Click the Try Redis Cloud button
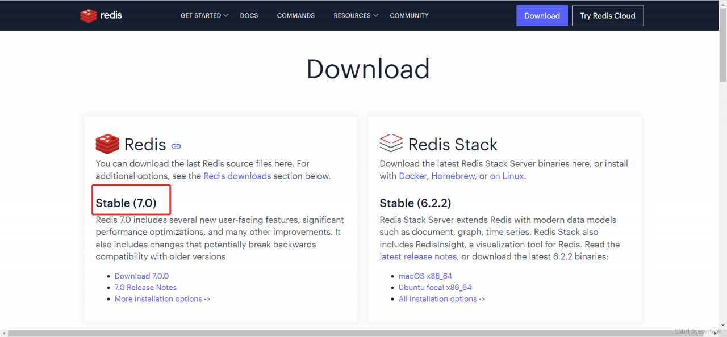The width and height of the screenshot is (727, 337). click(x=608, y=15)
